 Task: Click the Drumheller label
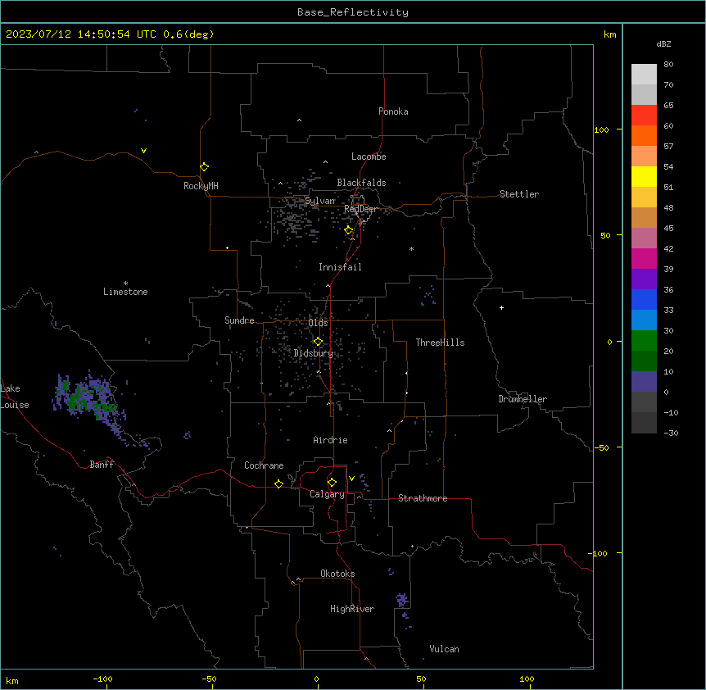(x=523, y=399)
